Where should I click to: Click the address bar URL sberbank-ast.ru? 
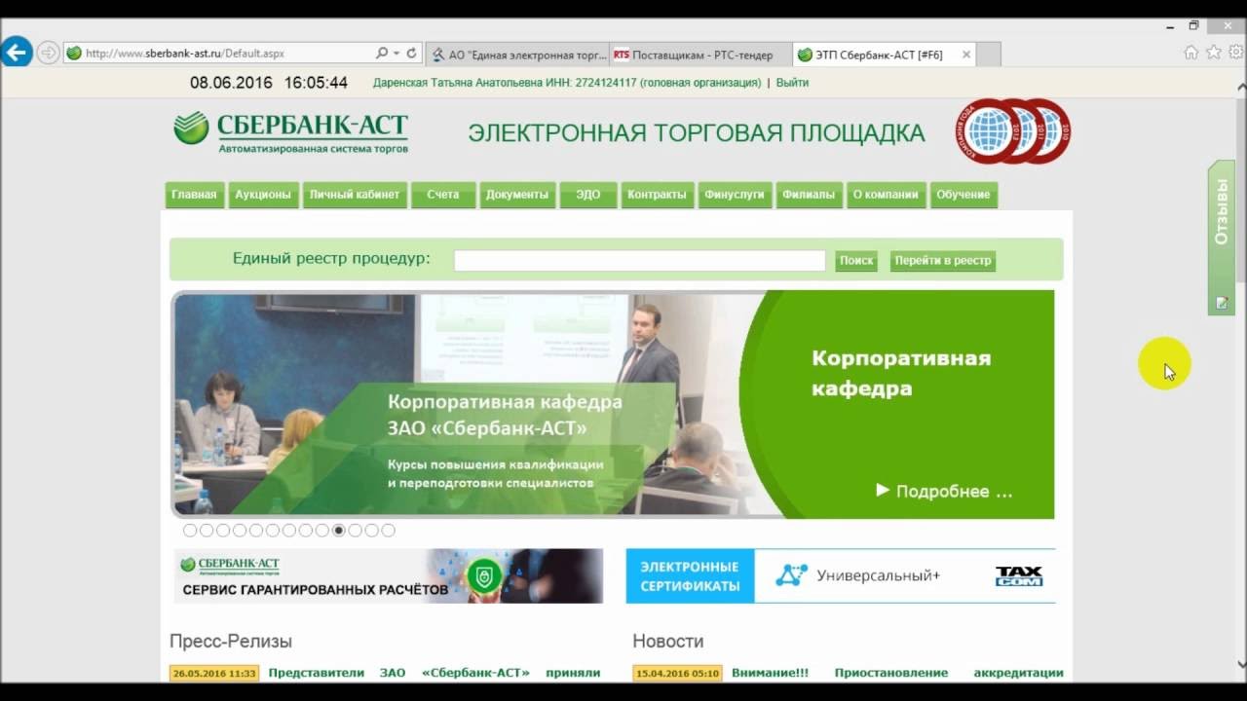pos(185,54)
